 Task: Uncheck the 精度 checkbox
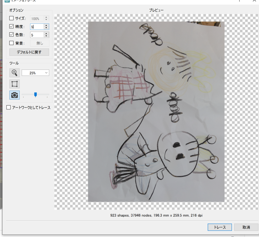(x=11, y=26)
